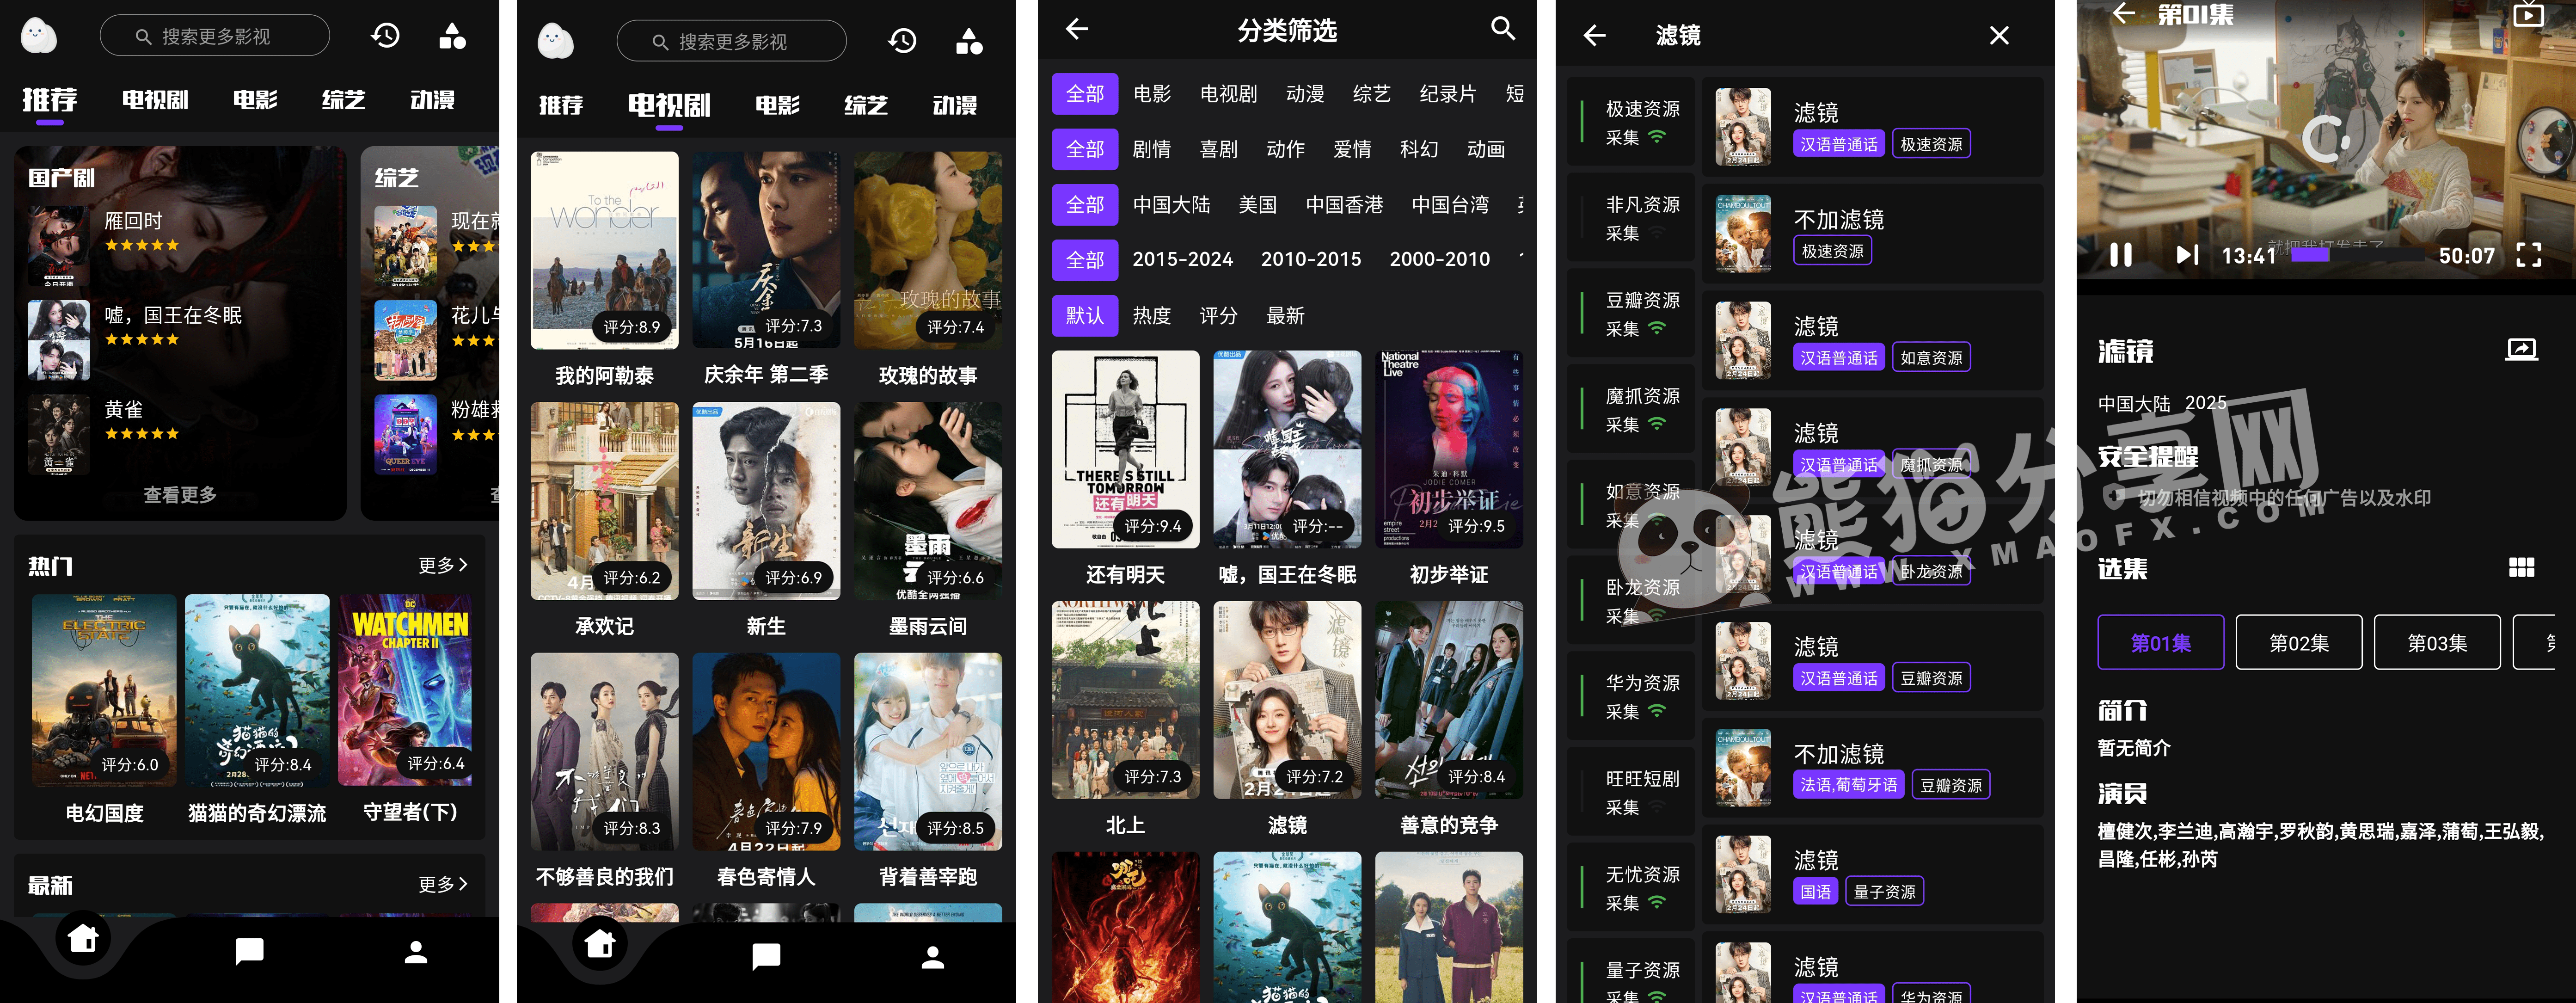The image size is (2576, 1003).
Task: Select 第02集 episode button
Action: coord(2299,643)
